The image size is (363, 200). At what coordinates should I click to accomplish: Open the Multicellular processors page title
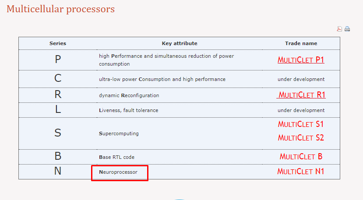(x=60, y=9)
